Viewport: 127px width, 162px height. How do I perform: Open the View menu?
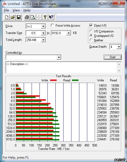(x=16, y=10)
